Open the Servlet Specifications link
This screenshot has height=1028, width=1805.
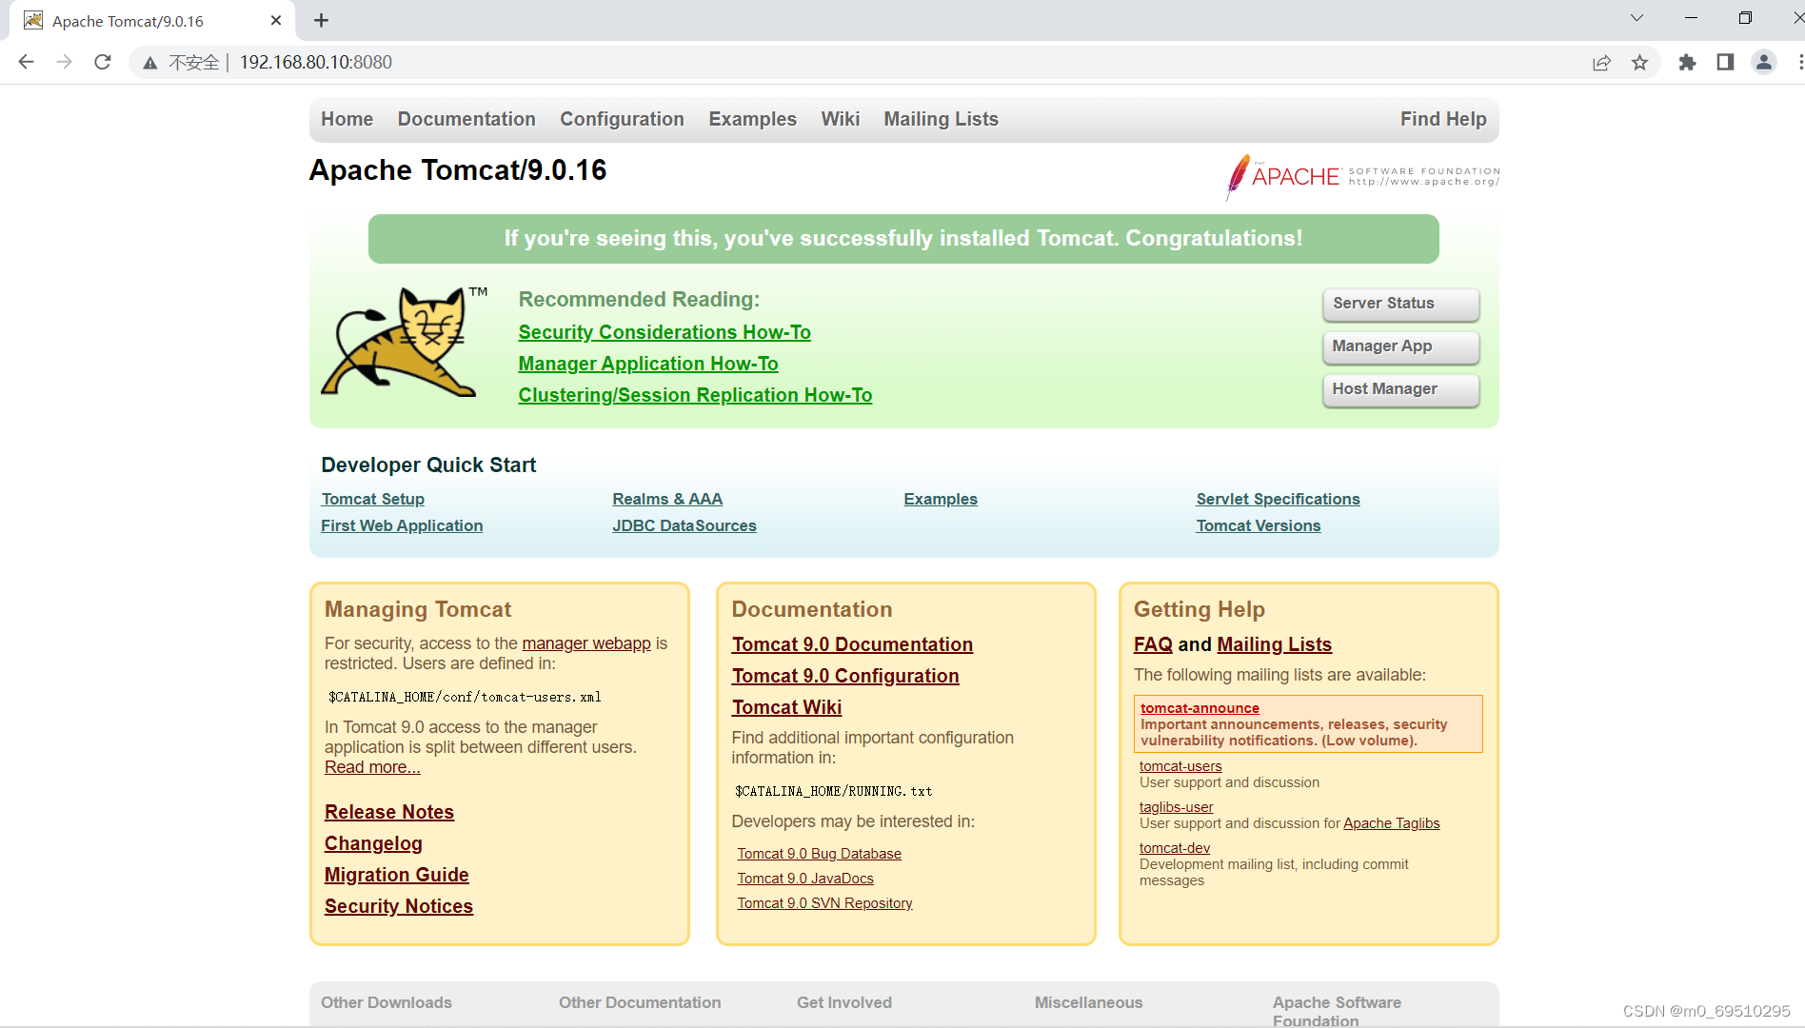tap(1278, 499)
